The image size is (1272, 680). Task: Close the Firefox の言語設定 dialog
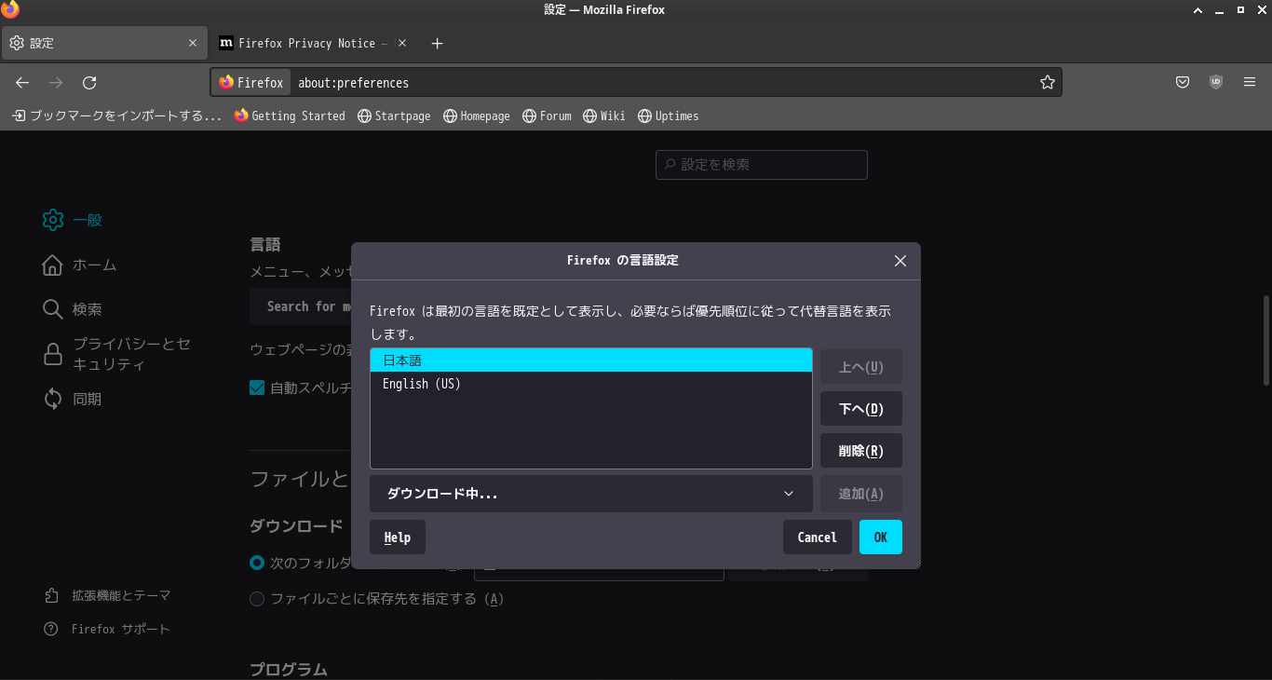point(900,261)
